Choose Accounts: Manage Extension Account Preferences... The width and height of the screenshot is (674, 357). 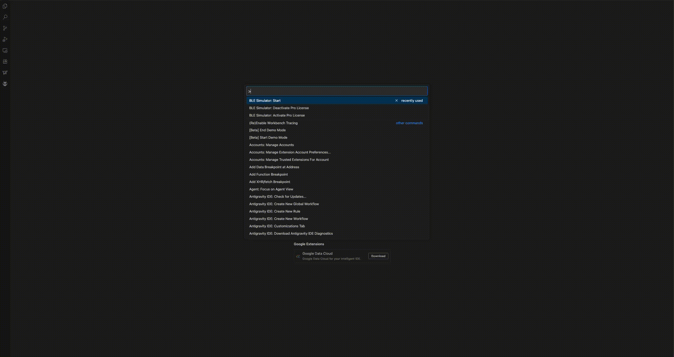pos(337,152)
